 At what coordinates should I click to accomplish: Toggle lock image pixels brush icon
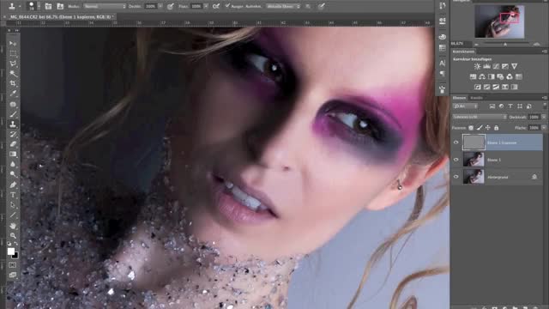click(x=480, y=128)
